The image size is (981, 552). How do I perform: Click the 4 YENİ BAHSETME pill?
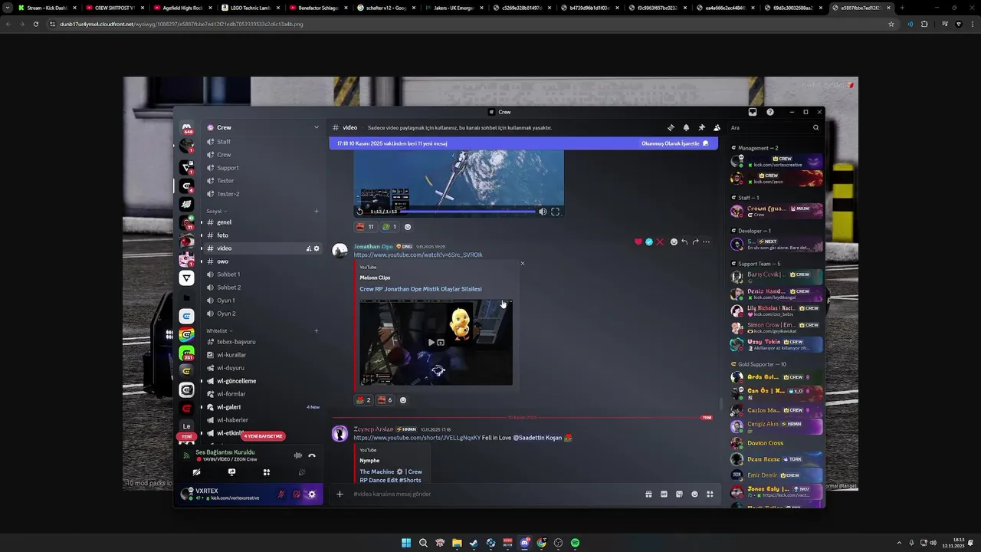click(263, 436)
